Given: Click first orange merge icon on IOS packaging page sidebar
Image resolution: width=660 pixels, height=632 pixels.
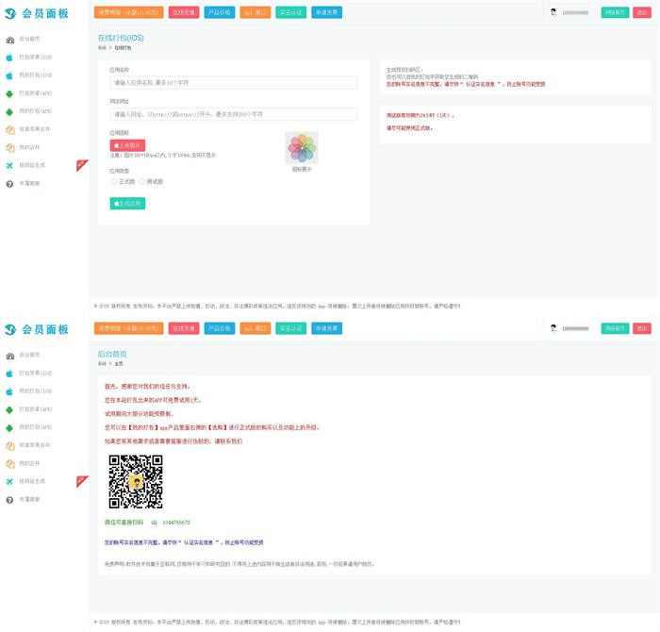Looking at the screenshot, I should click(10, 130).
